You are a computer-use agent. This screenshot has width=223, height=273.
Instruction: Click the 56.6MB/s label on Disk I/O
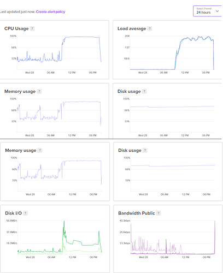(11, 221)
